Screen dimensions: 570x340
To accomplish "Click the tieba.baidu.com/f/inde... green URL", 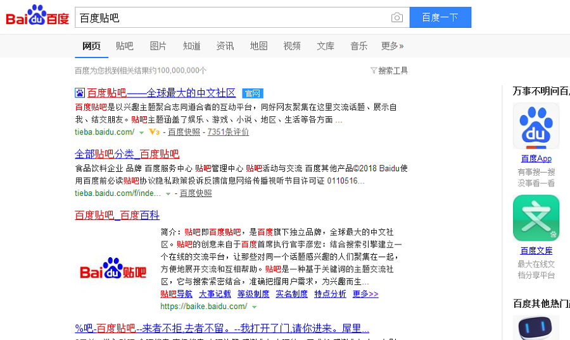I will (x=118, y=193).
